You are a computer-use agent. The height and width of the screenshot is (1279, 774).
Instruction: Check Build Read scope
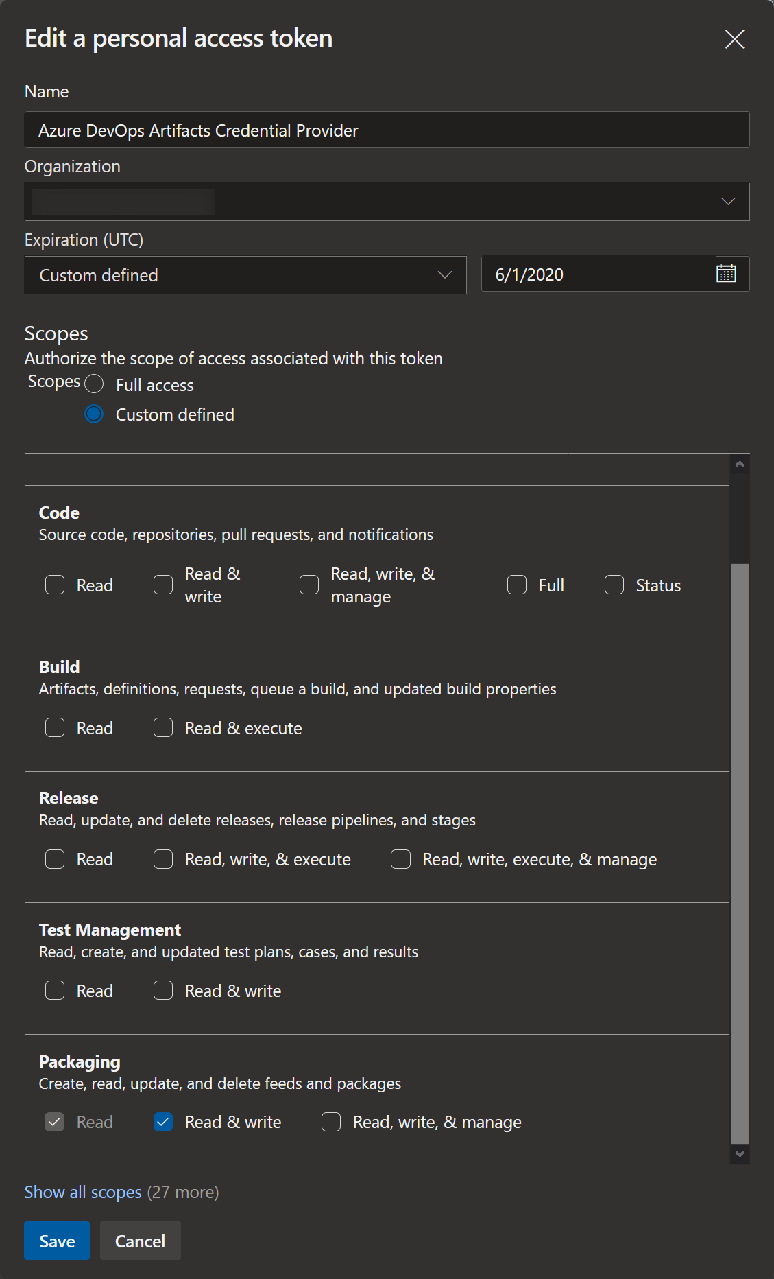coord(55,727)
